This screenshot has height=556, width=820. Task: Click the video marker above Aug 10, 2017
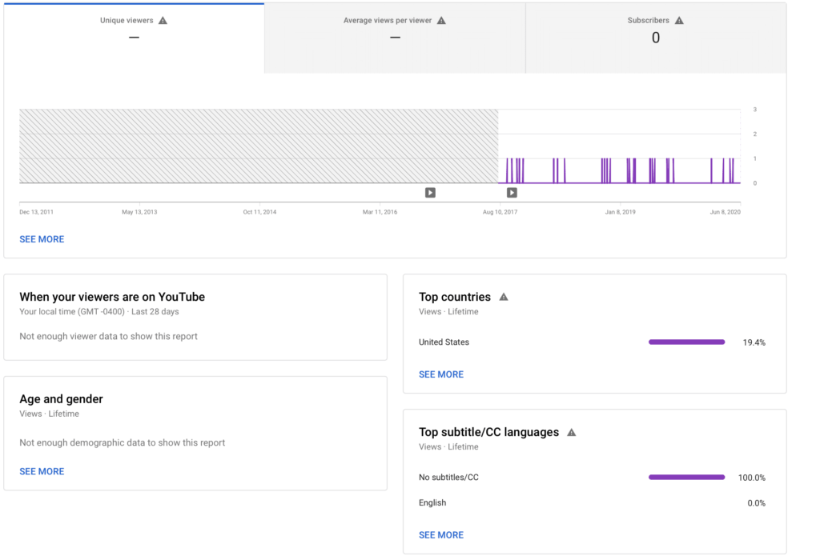coord(512,192)
